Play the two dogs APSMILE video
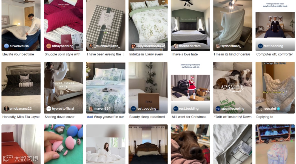Viewport: 296px width, 164px height. coord(233,87)
